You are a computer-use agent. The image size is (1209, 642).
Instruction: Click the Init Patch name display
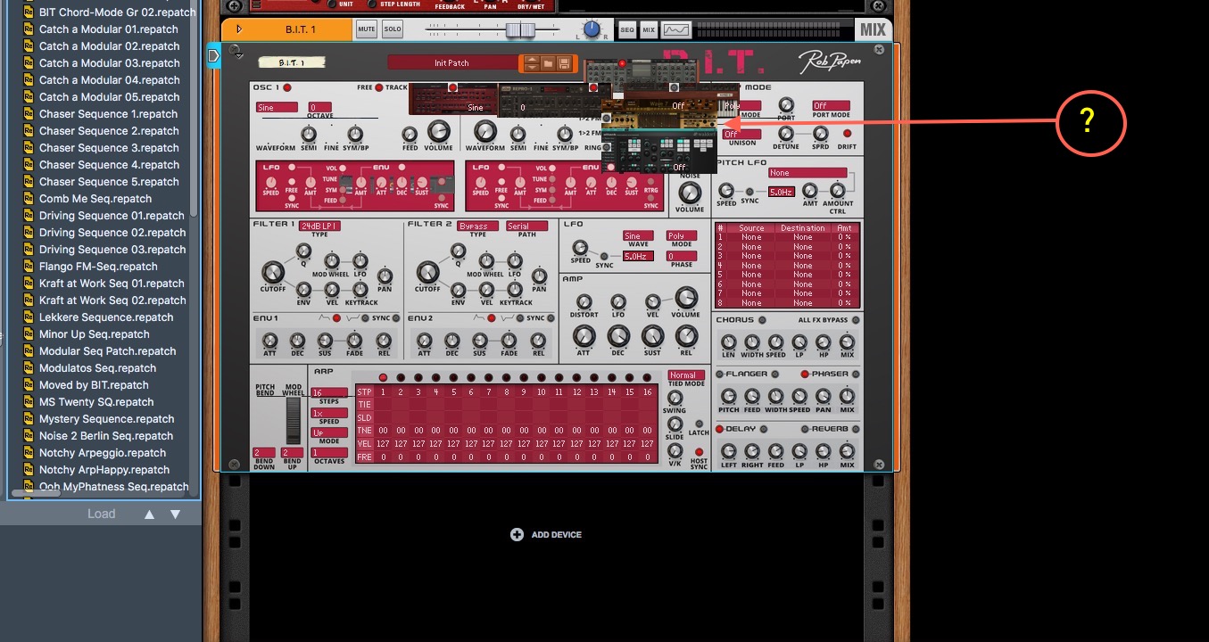[x=452, y=63]
